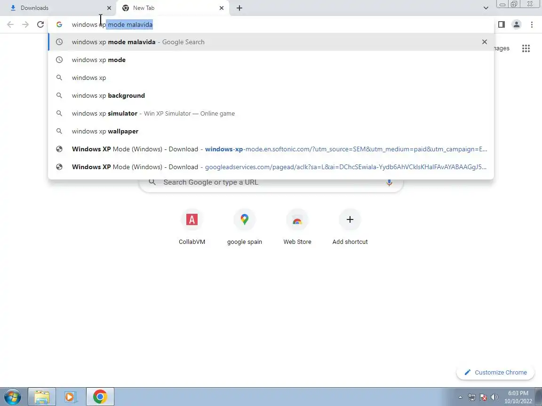Screen dimensions: 542x406
Task: Open the Google apps grid
Action: pyautogui.click(x=526, y=48)
